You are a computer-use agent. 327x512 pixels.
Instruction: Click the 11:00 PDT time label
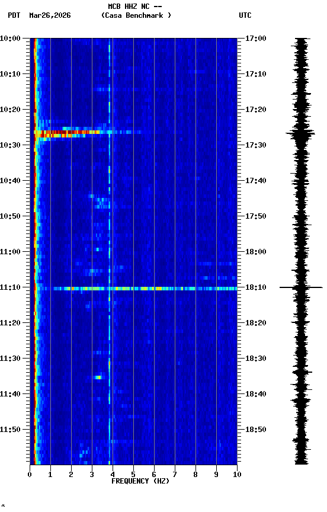click(x=10, y=252)
